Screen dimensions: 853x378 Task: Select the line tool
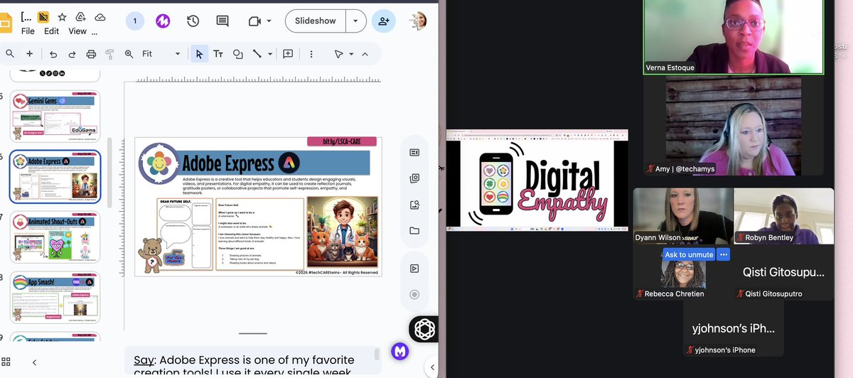click(257, 54)
